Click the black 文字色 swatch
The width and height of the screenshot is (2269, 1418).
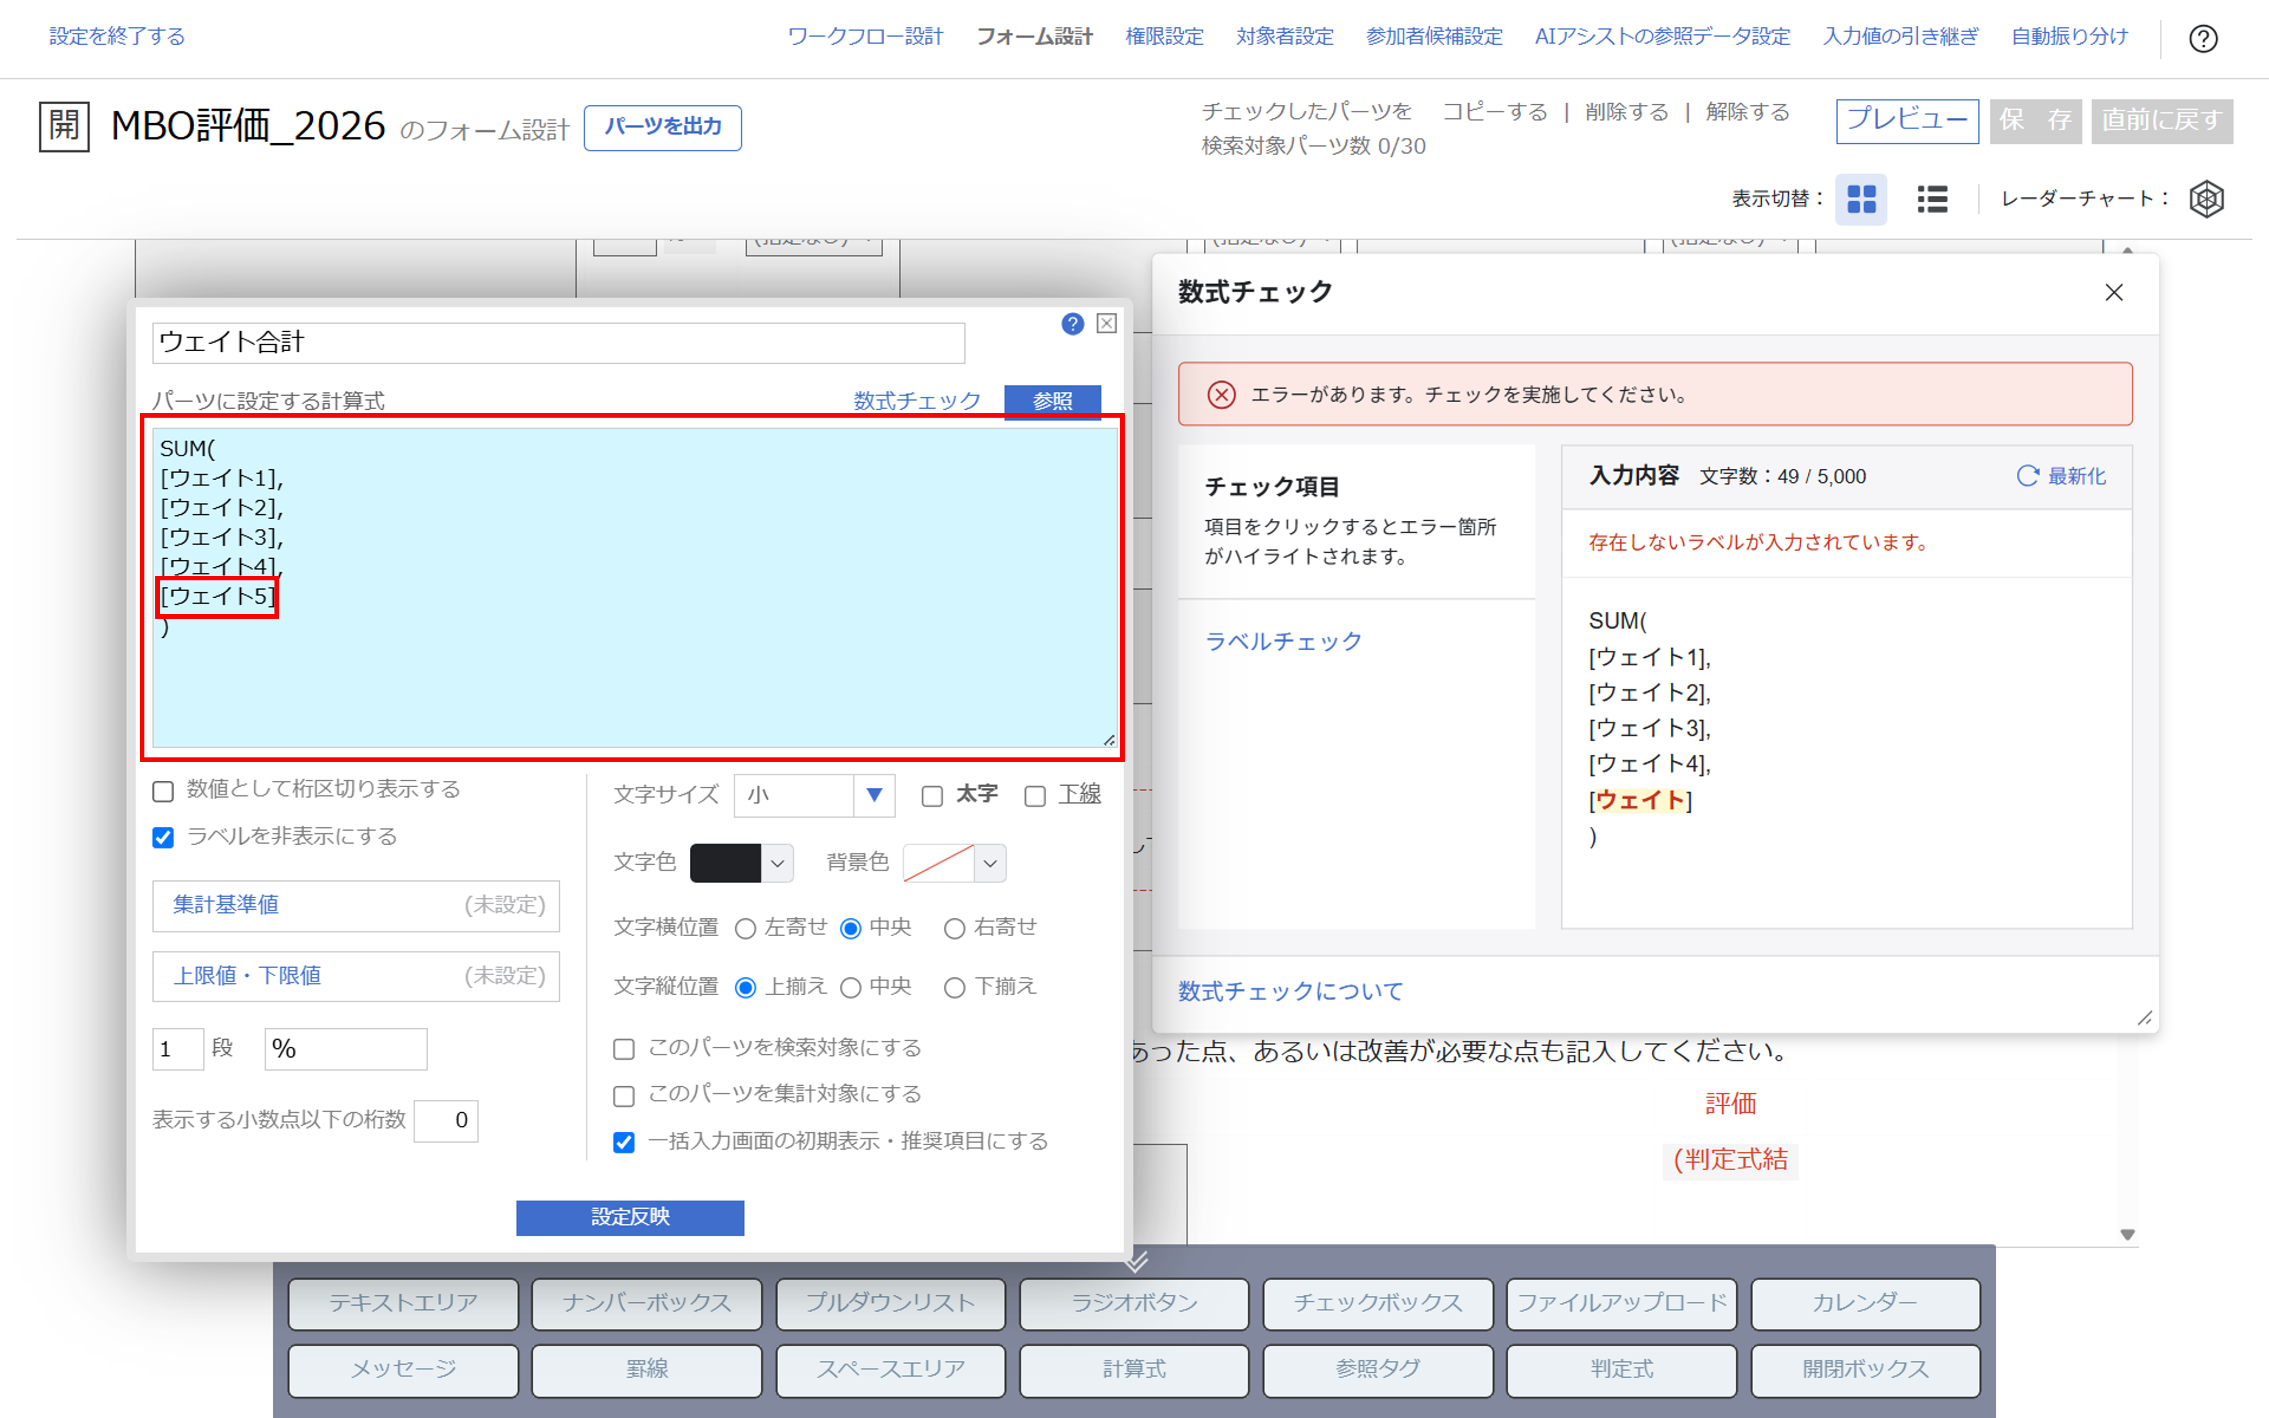tap(725, 863)
